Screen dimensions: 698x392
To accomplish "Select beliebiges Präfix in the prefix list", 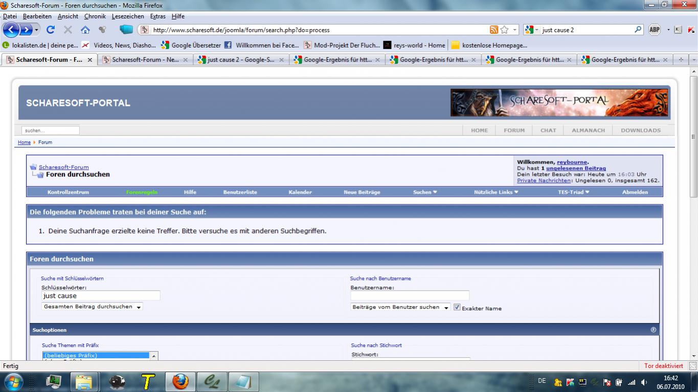I will pos(97,355).
